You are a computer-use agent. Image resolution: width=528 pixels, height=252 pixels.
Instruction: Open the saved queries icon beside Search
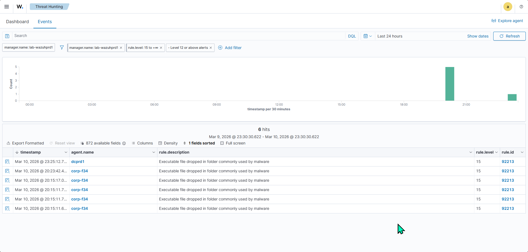click(x=7, y=36)
